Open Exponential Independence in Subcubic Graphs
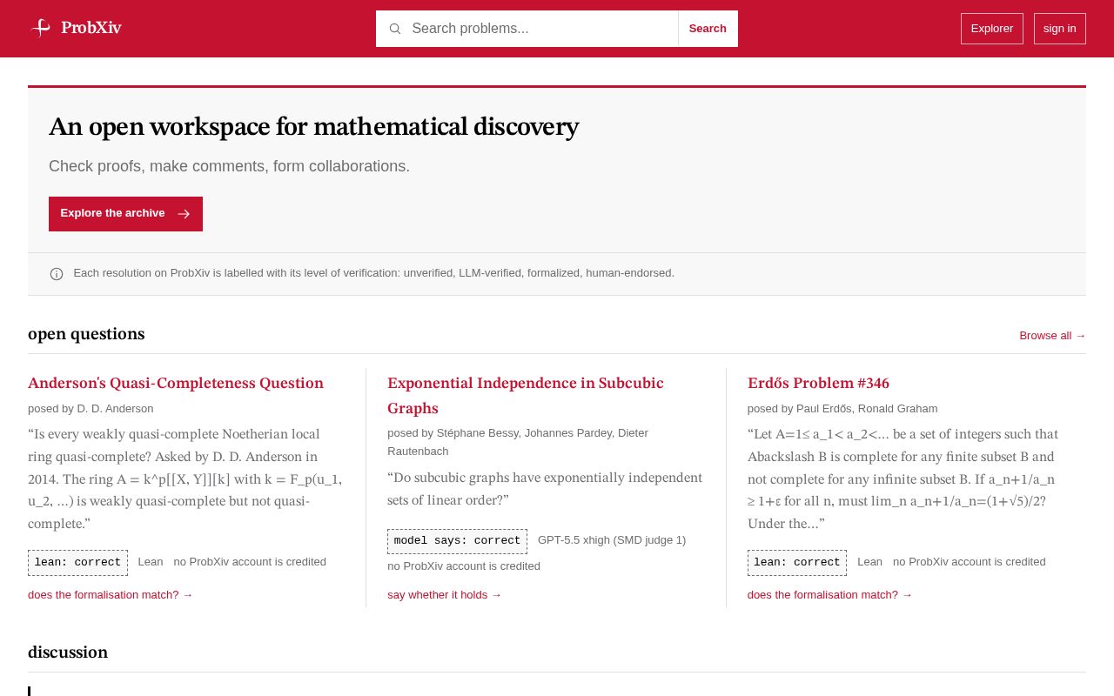 tap(526, 396)
